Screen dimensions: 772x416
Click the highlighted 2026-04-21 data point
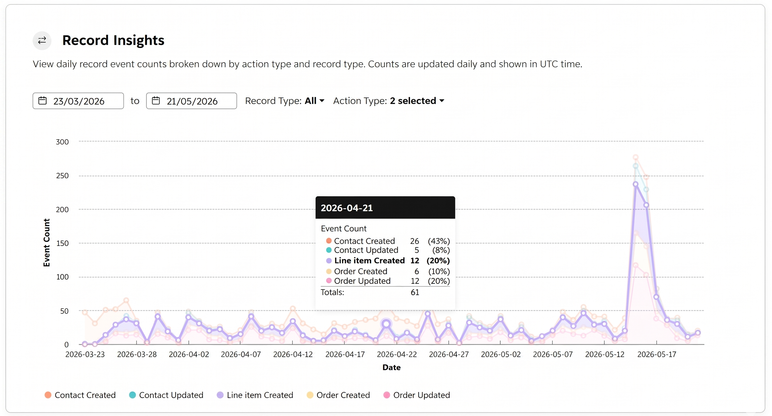click(x=386, y=323)
